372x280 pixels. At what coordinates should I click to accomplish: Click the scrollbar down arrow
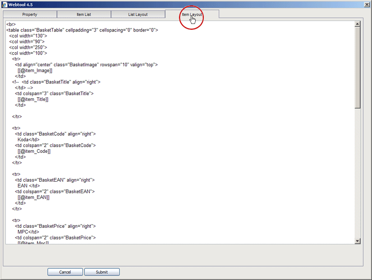pos(358,241)
